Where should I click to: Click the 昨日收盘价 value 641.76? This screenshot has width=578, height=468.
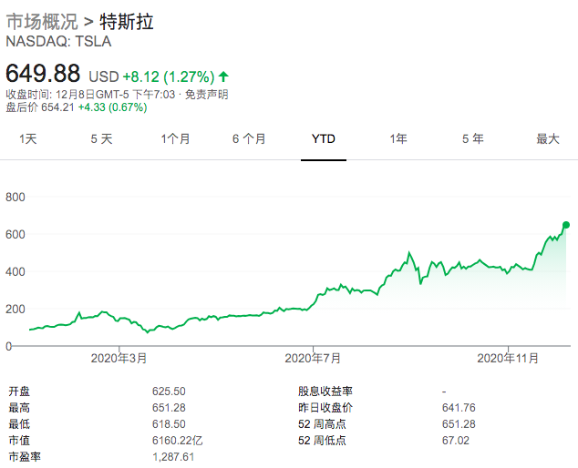tap(459, 408)
